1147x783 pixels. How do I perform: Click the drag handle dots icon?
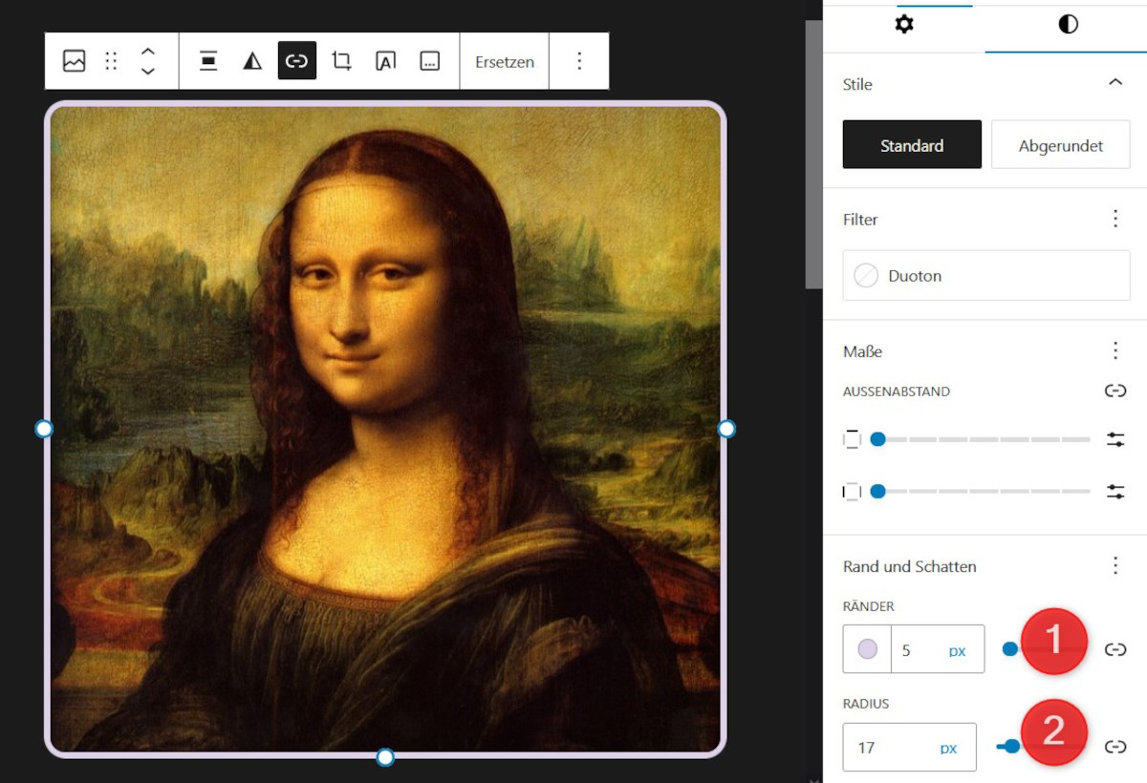point(111,61)
